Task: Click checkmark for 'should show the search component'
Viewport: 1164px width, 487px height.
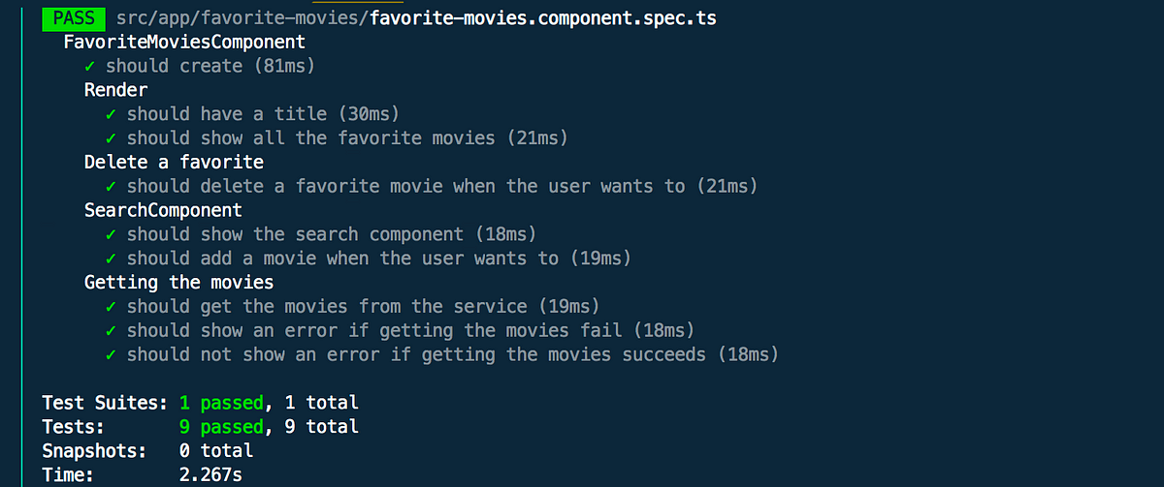Action: click(x=112, y=234)
